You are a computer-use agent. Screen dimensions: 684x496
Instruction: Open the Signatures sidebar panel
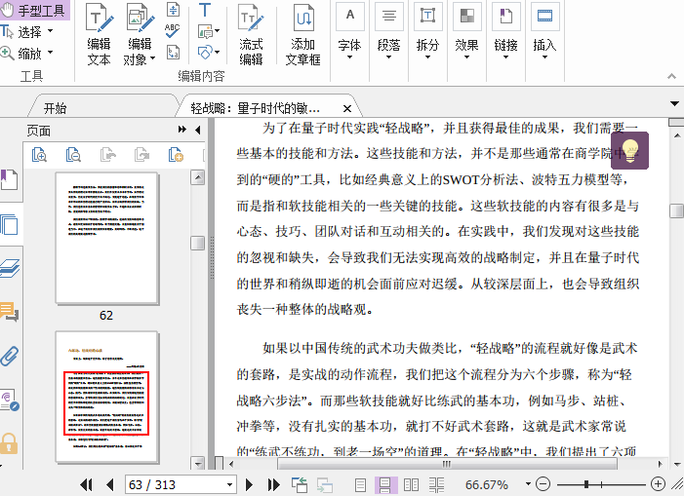point(10,400)
